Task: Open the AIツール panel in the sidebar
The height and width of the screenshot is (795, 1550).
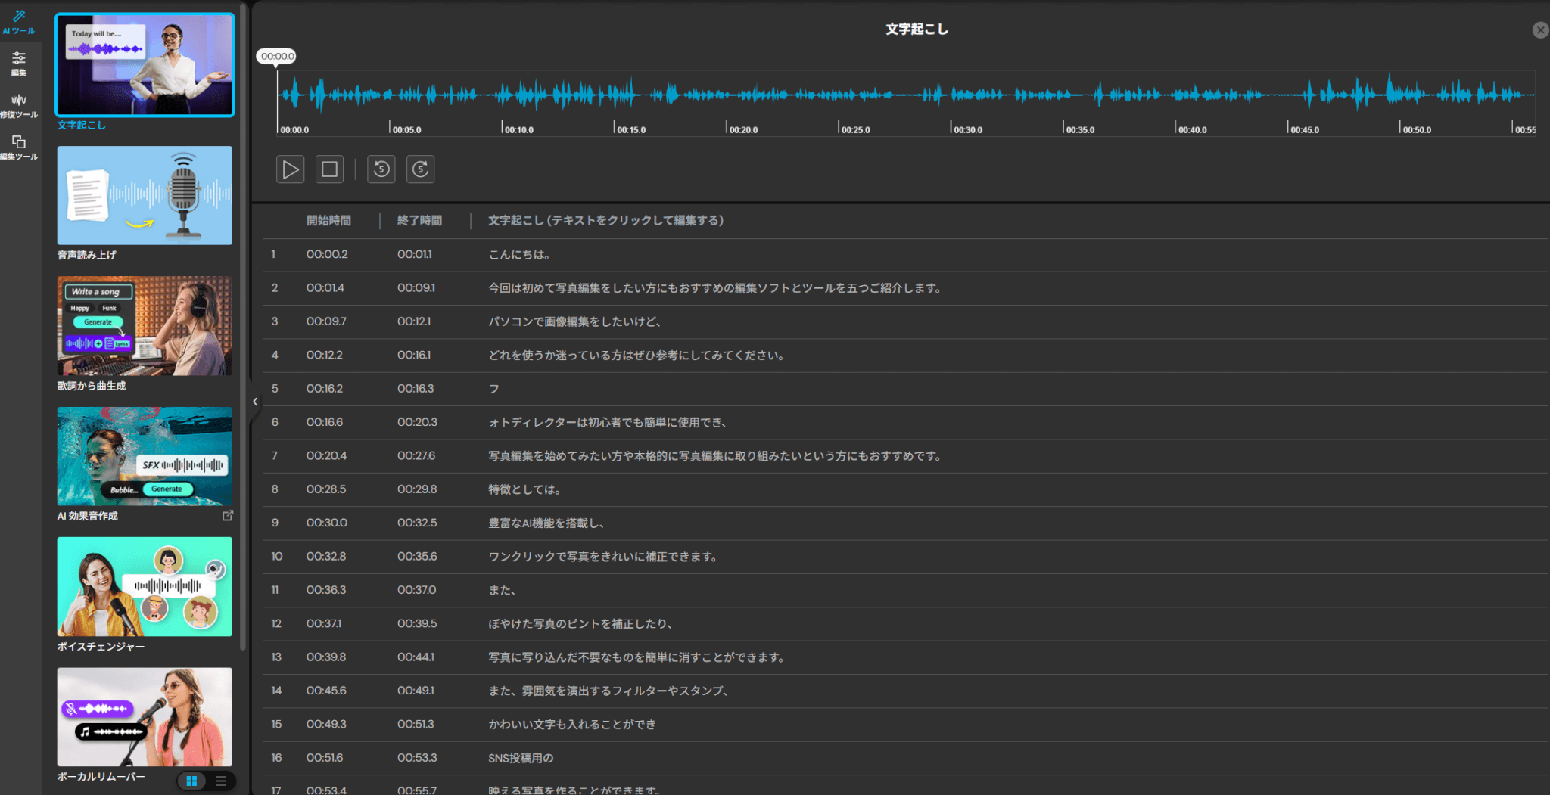Action: [19, 21]
